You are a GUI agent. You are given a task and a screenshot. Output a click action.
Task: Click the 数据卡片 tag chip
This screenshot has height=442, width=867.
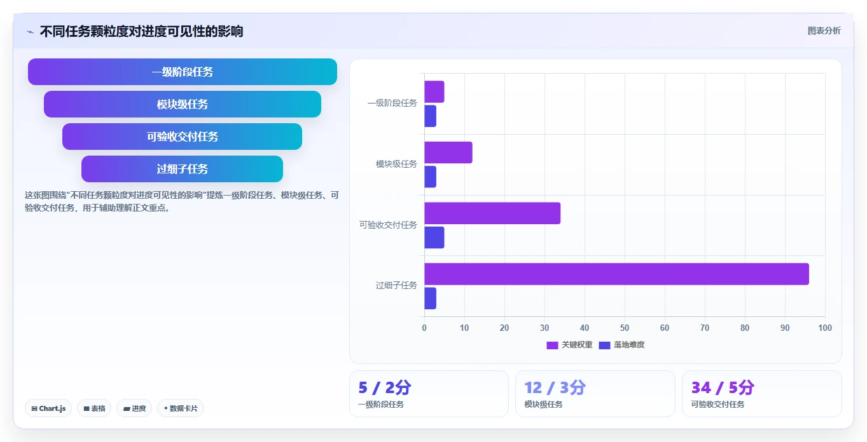coord(181,408)
